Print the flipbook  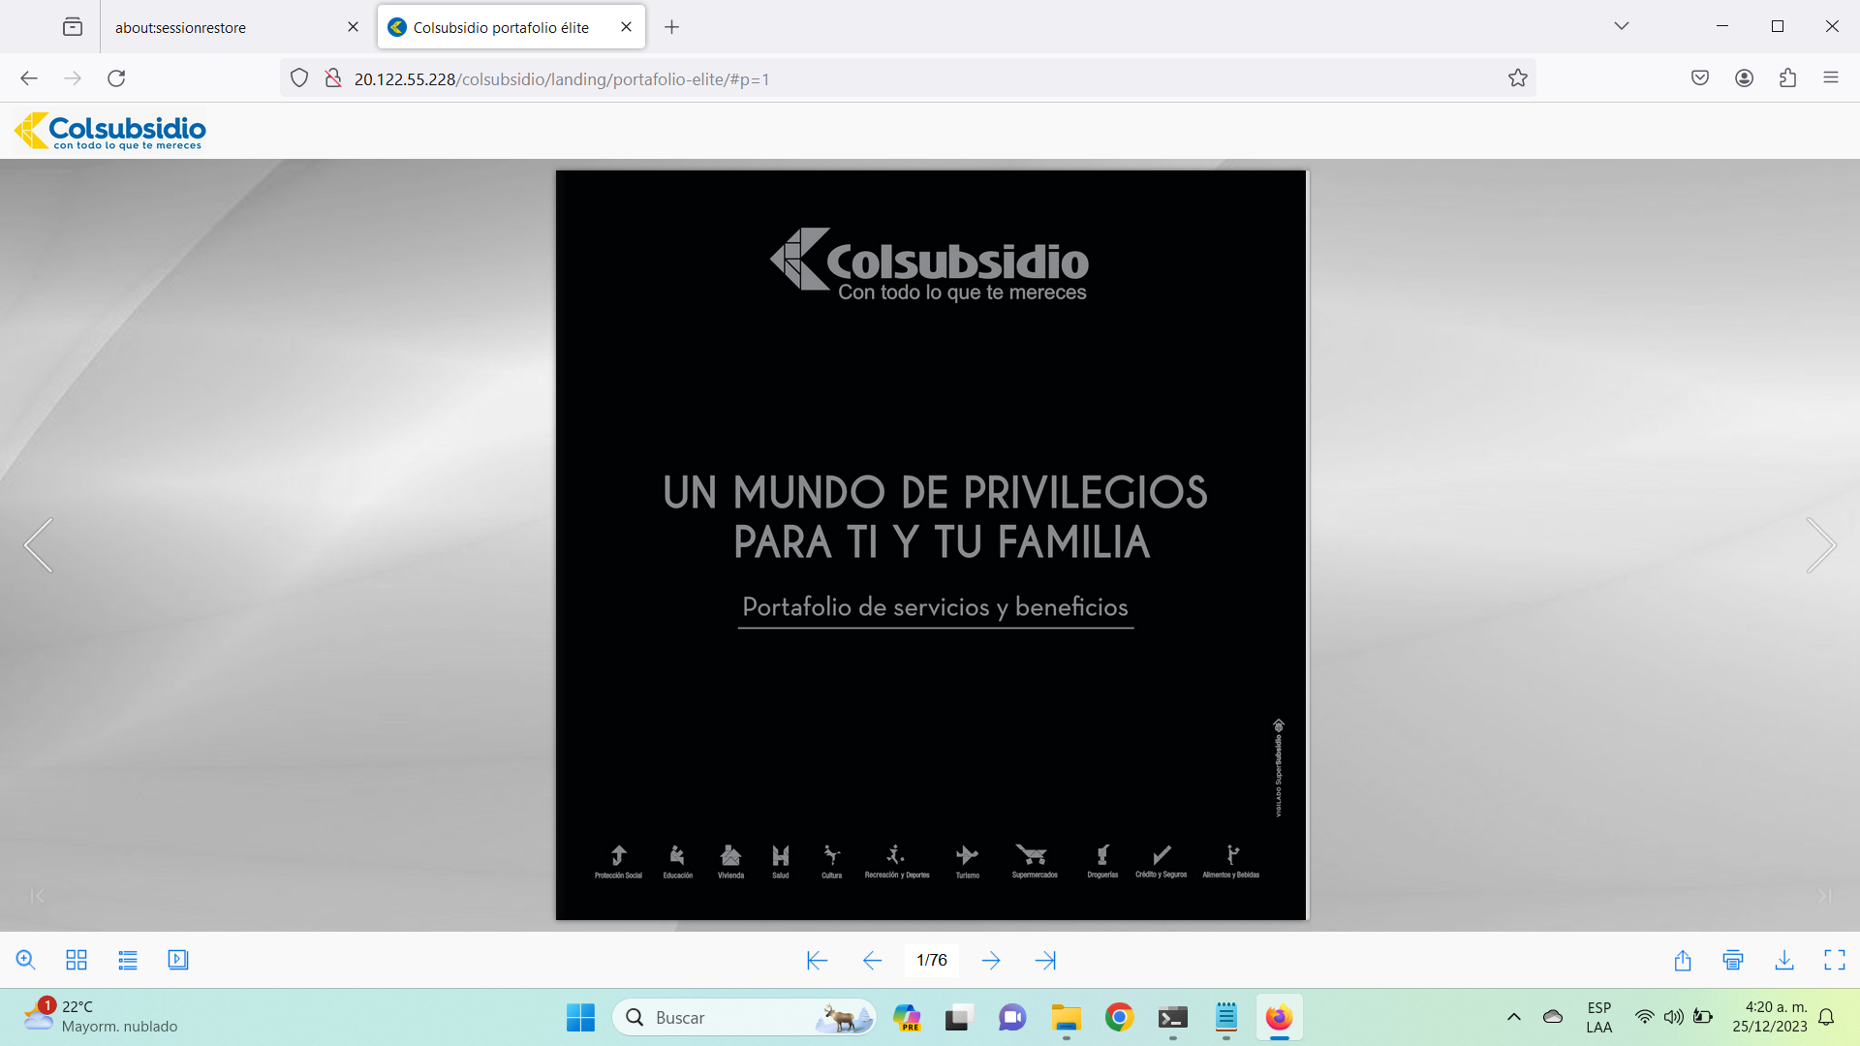tap(1733, 960)
